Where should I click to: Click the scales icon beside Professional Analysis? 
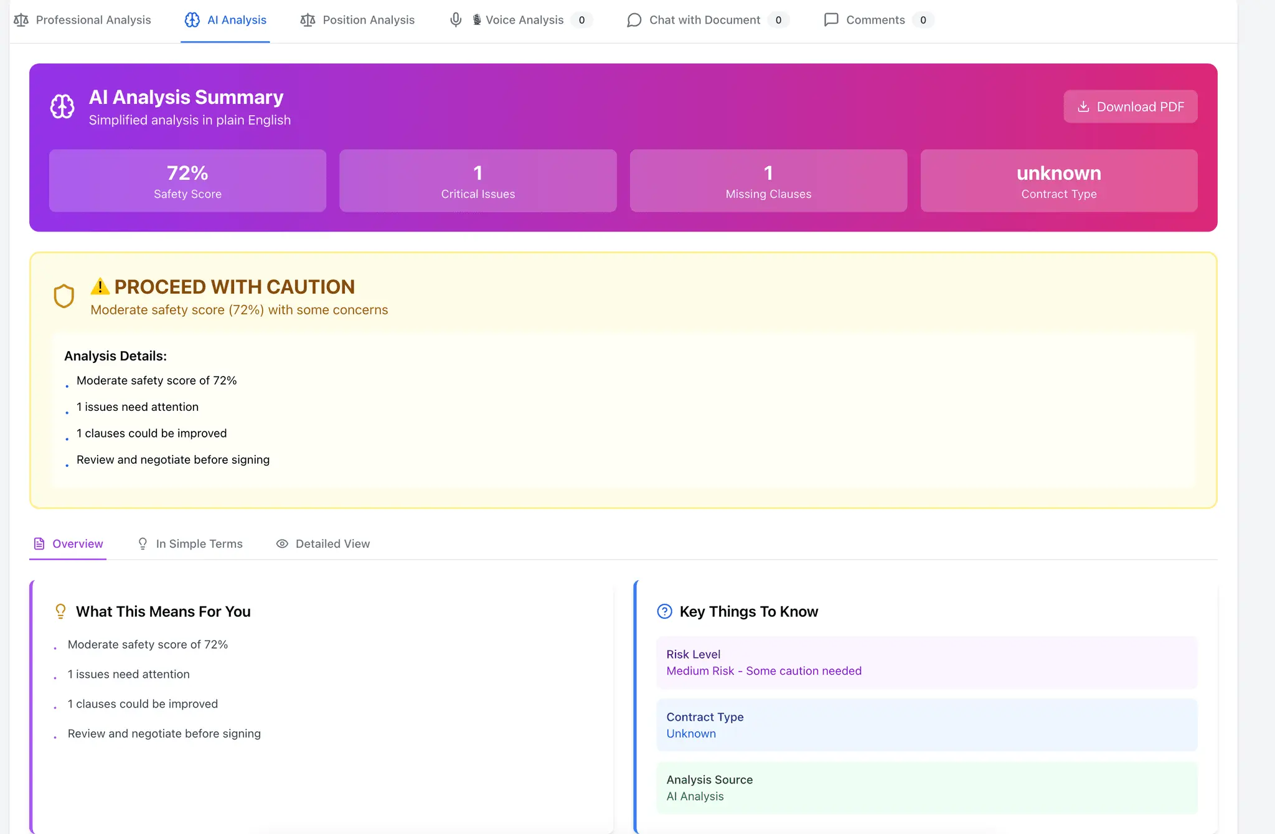(21, 20)
